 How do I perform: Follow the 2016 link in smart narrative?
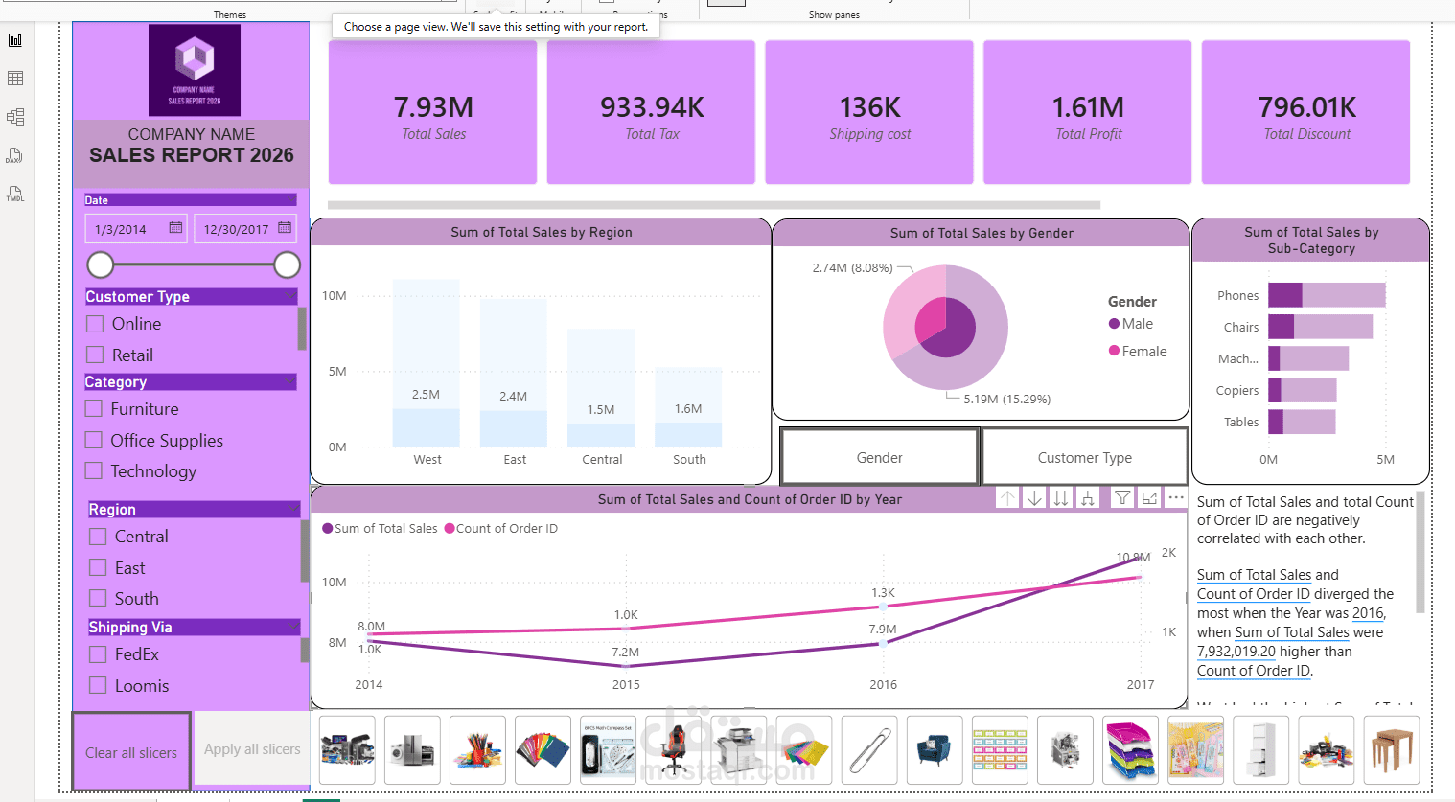[1368, 613]
